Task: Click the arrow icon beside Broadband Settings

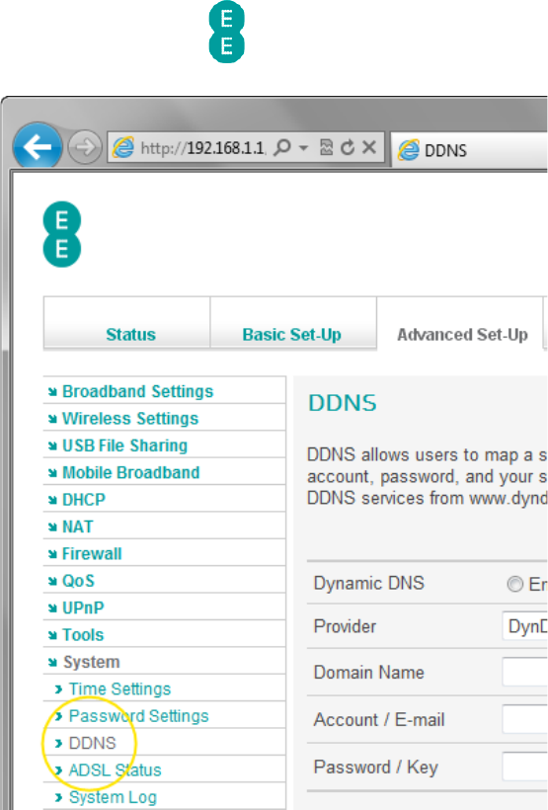Action: 52,392
